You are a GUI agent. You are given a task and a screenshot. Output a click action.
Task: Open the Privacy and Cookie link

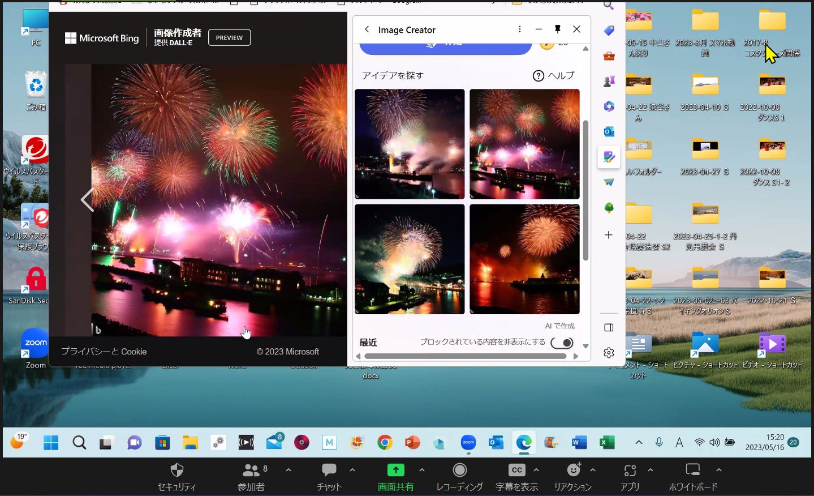pyautogui.click(x=104, y=352)
